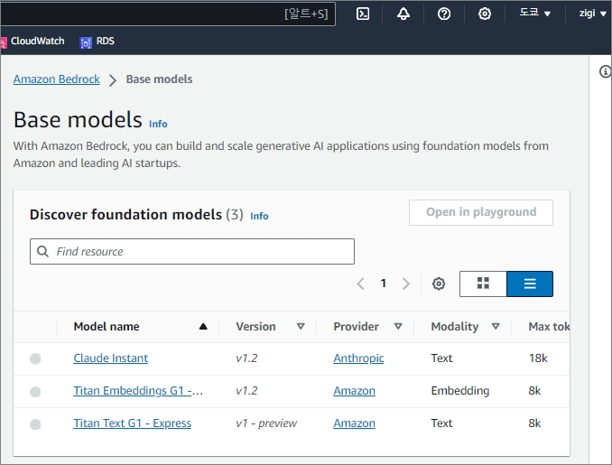Open table preferences gear icon
The width and height of the screenshot is (612, 465).
tap(439, 284)
